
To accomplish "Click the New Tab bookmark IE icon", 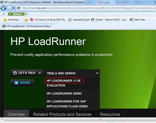I will pyautogui.click(x=131, y=20).
